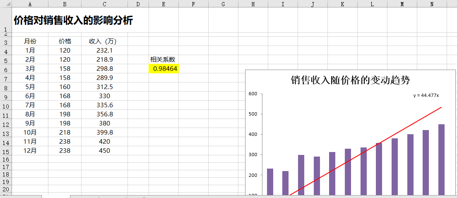Select the 月份 header cell

tap(30, 41)
